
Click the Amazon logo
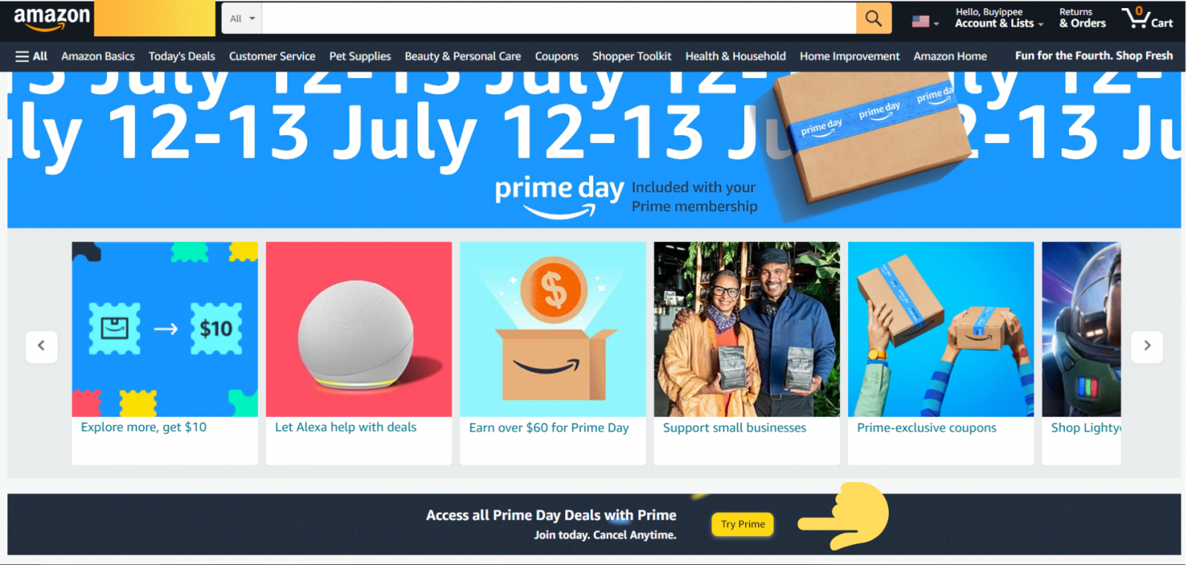51,19
